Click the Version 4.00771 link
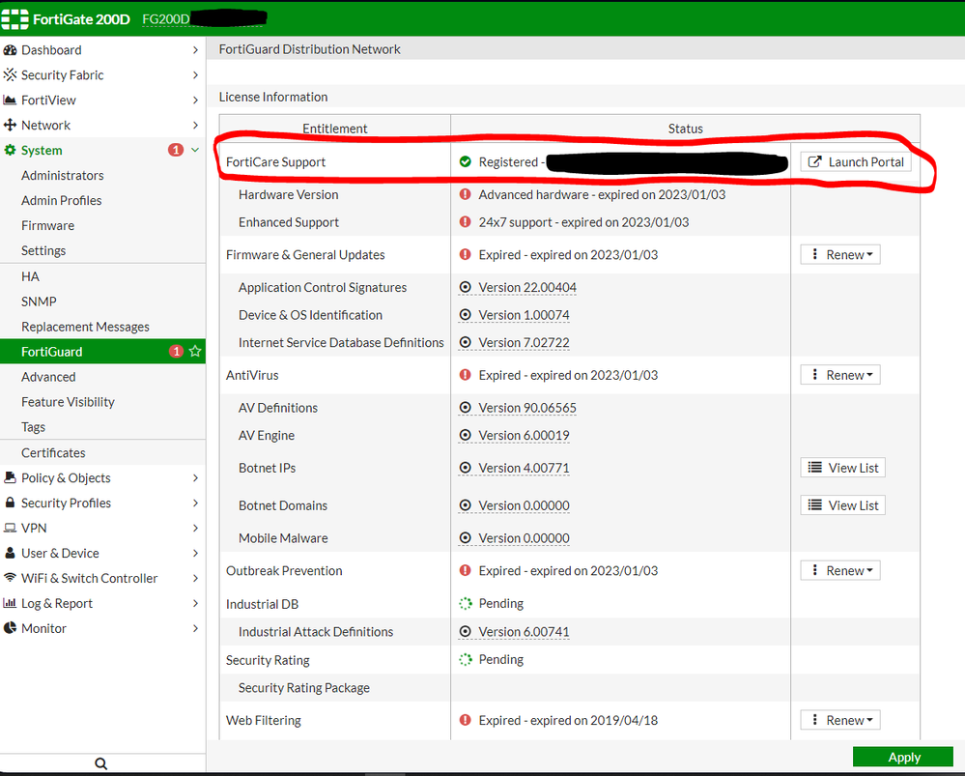The image size is (965, 776). (524, 468)
